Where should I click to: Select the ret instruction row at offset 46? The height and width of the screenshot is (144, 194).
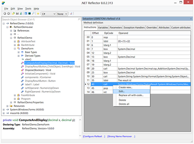coord(137,92)
